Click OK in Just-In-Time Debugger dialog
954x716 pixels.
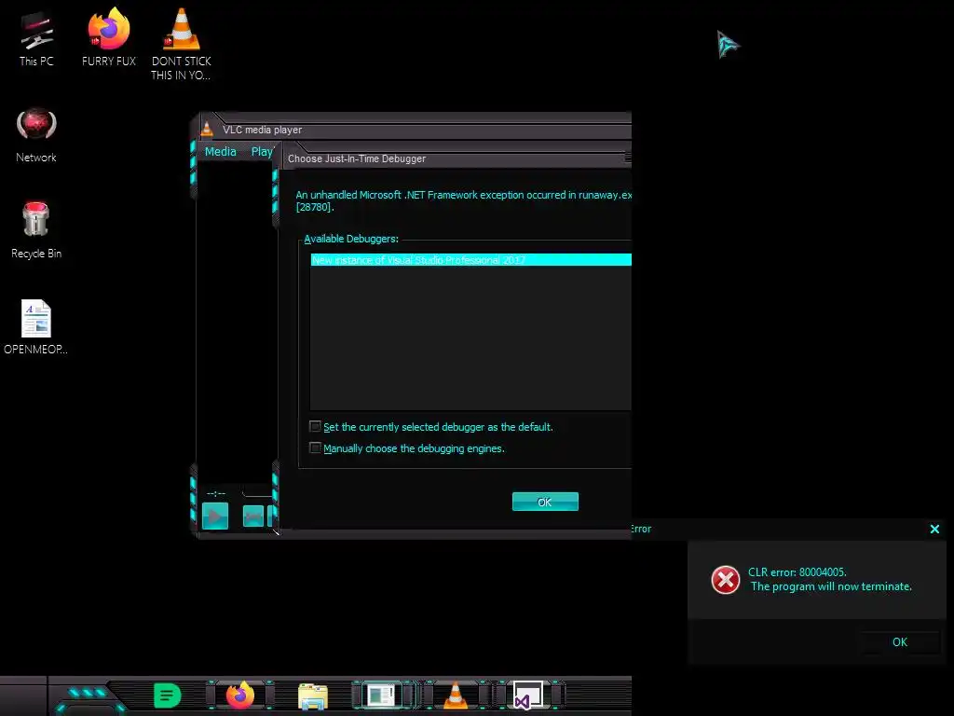(x=545, y=502)
